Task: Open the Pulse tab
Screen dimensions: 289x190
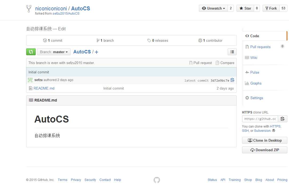Action: [252, 72]
